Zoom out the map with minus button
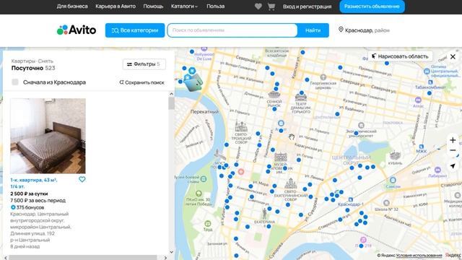 pos(453,151)
